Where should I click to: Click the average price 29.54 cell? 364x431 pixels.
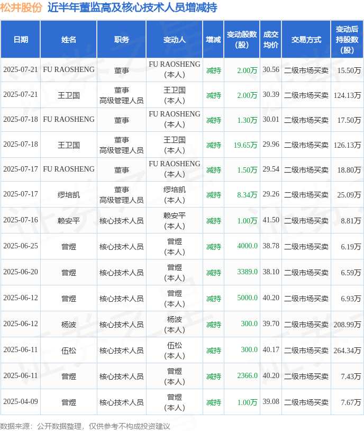[271, 169]
